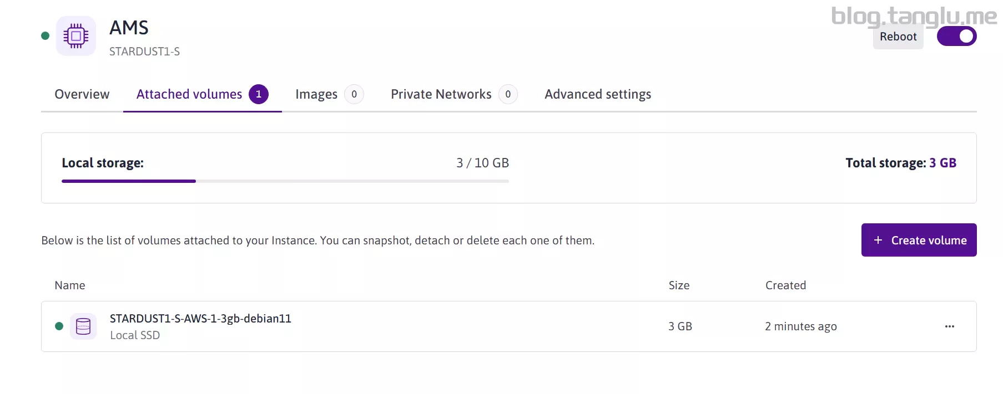Click the Private Networks count badge
Viewport: 1003px width, 394px height.
tap(507, 94)
